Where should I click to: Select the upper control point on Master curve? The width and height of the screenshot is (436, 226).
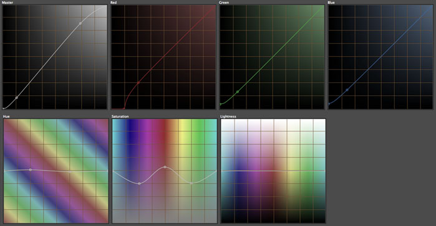coord(80,24)
